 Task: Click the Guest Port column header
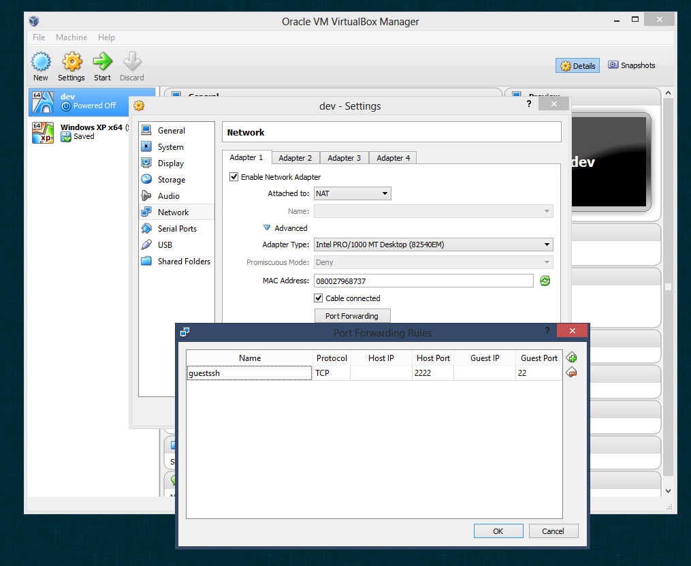(x=539, y=358)
